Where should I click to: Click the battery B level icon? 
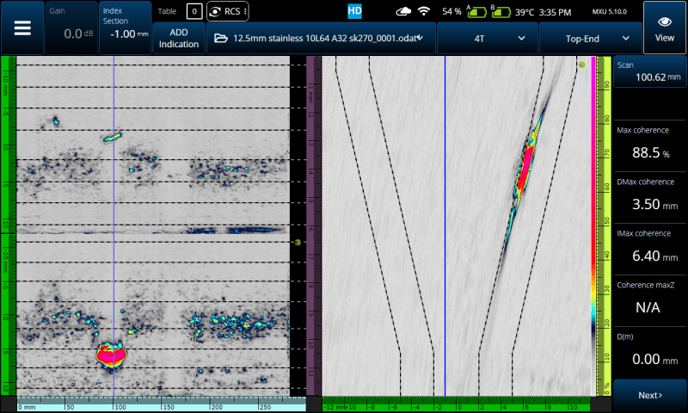pos(499,11)
